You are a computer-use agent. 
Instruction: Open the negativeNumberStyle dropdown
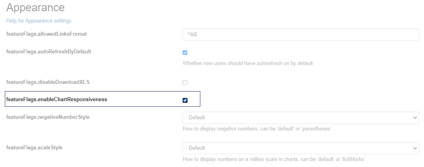coord(301,118)
